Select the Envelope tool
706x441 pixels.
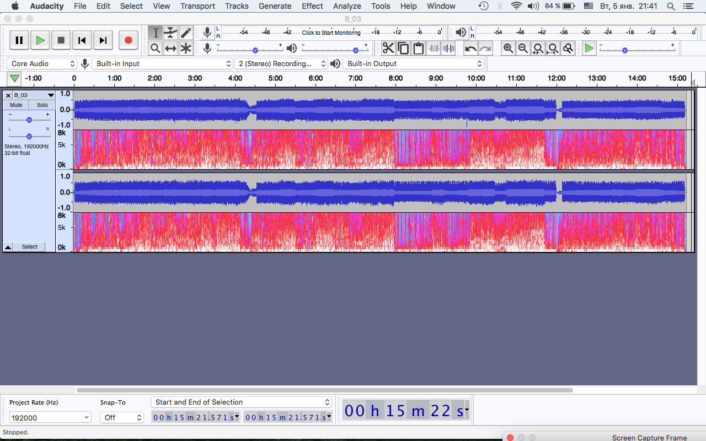point(170,33)
